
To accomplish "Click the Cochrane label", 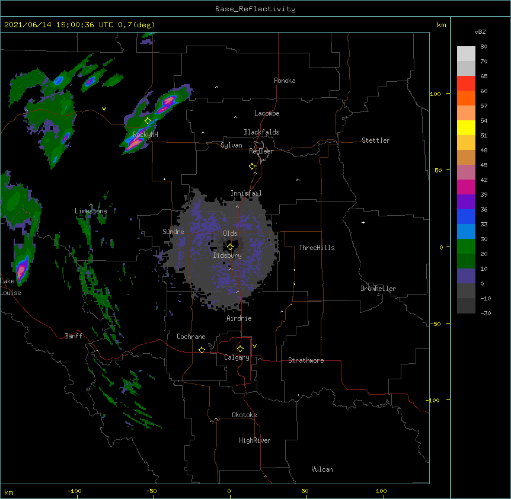I will coord(191,337).
